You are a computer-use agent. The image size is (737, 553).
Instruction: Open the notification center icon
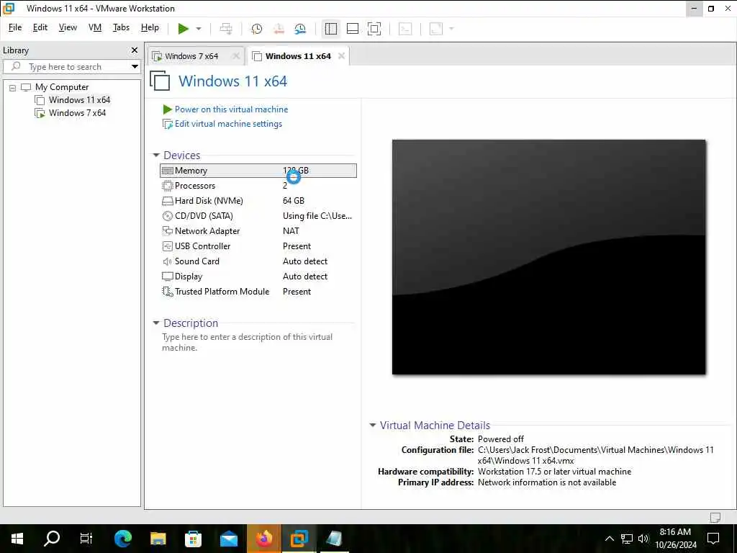(713, 539)
